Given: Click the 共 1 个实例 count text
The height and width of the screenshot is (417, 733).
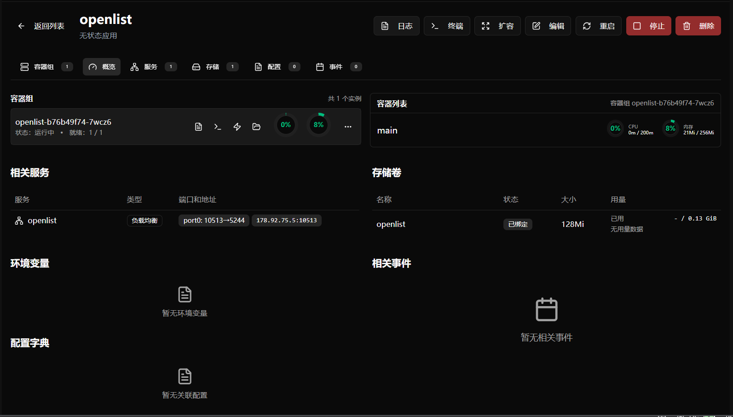Looking at the screenshot, I should (344, 98).
